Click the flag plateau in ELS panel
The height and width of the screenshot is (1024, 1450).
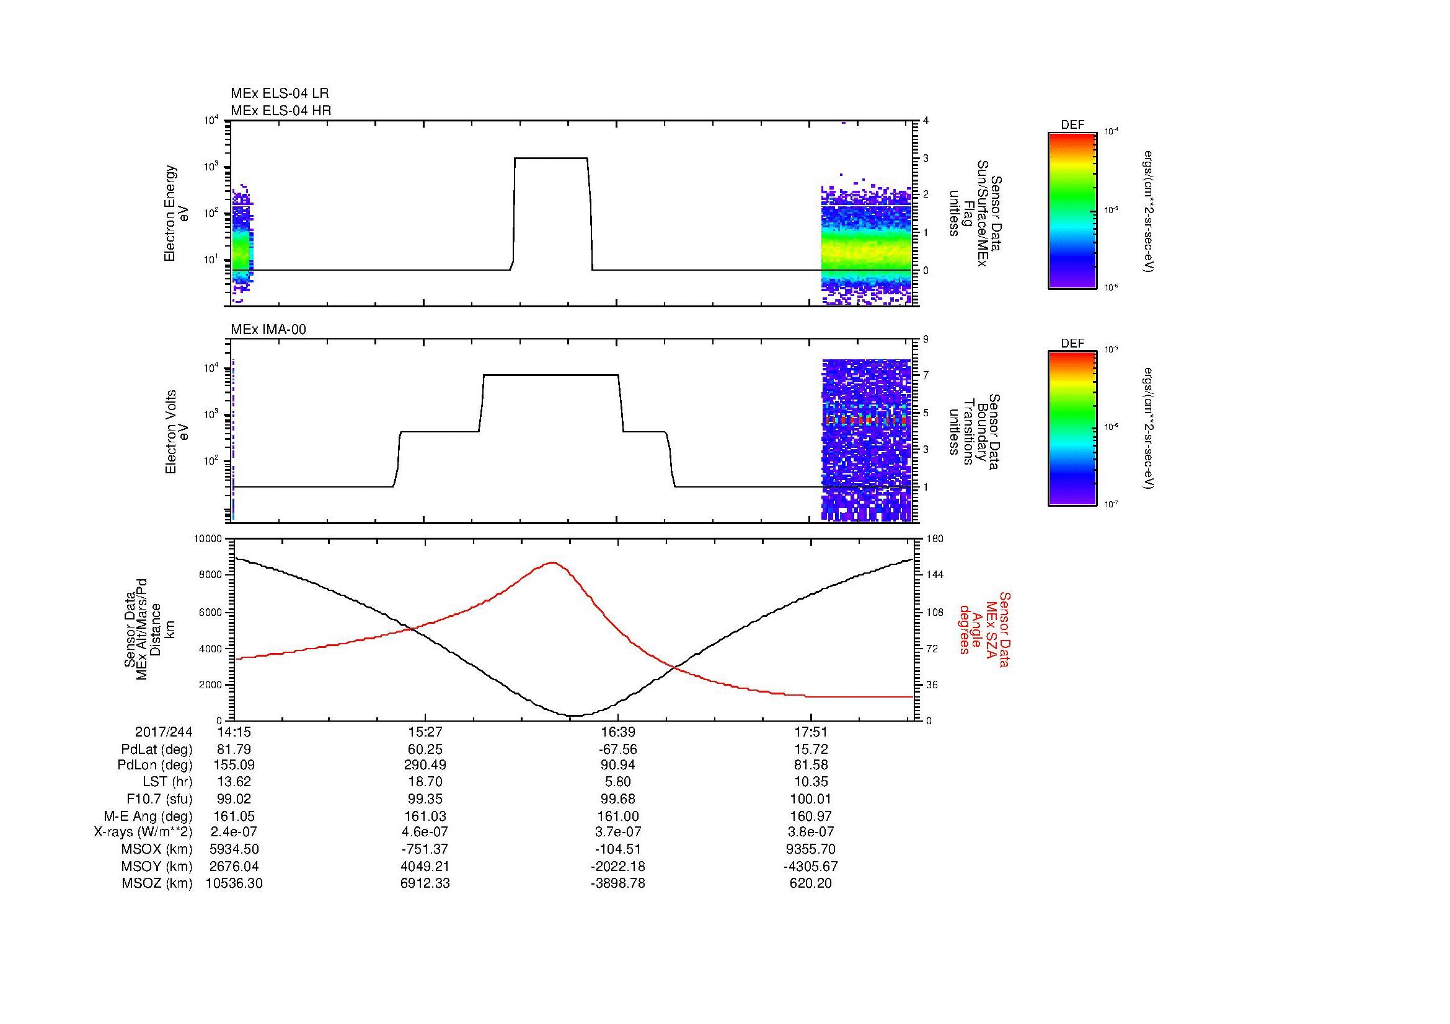[551, 159]
